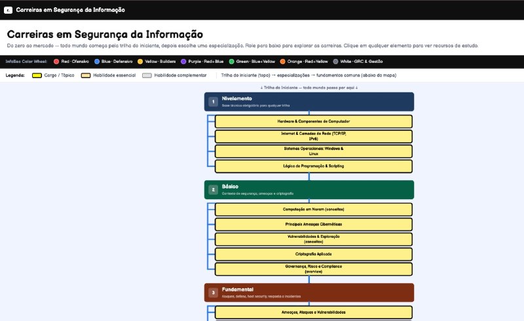Click the intro paragraph starting Do zero ao mercado
The height and width of the screenshot is (321, 524).
[242, 46]
